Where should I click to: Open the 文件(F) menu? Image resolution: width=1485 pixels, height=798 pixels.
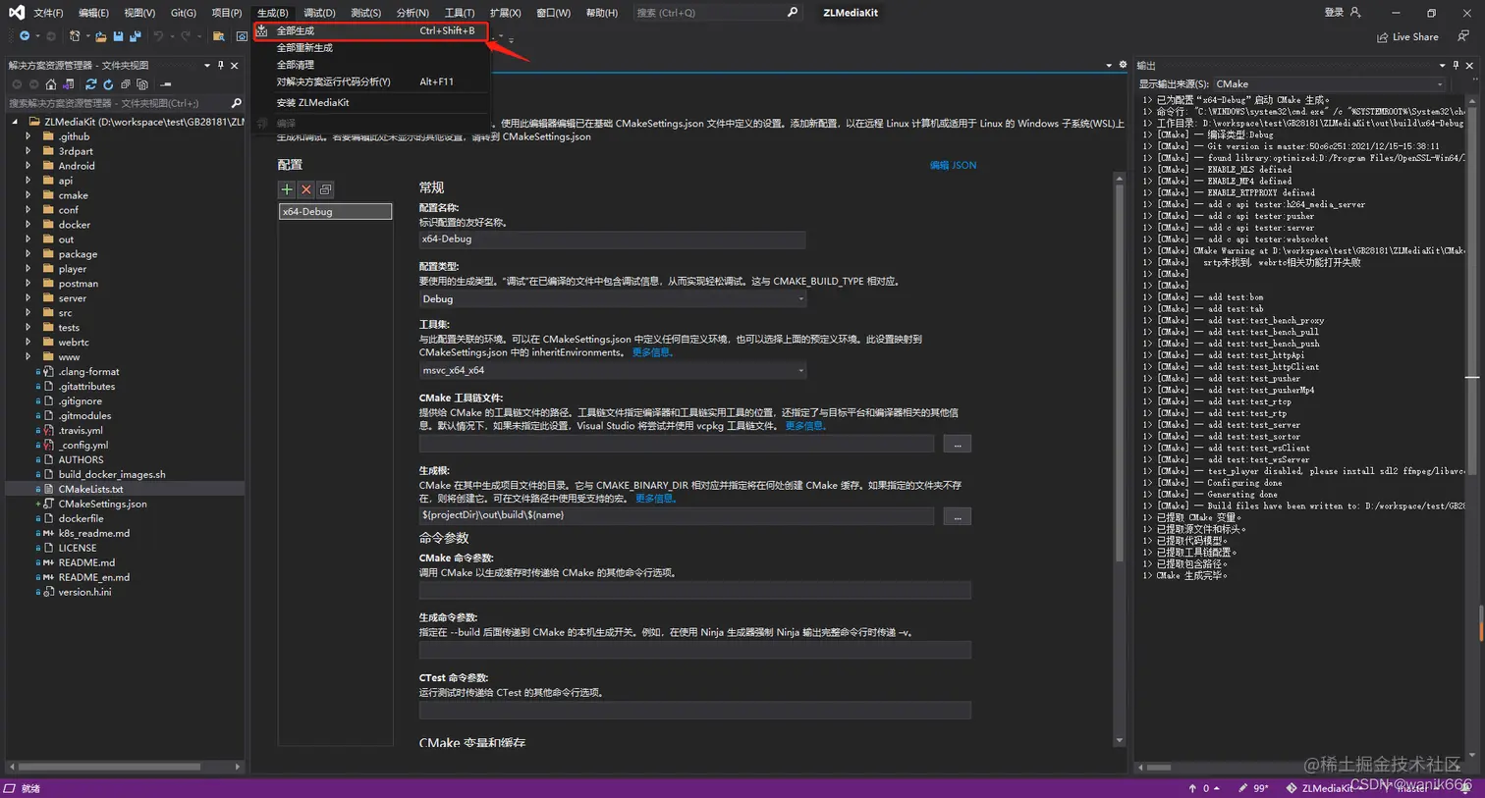48,13
